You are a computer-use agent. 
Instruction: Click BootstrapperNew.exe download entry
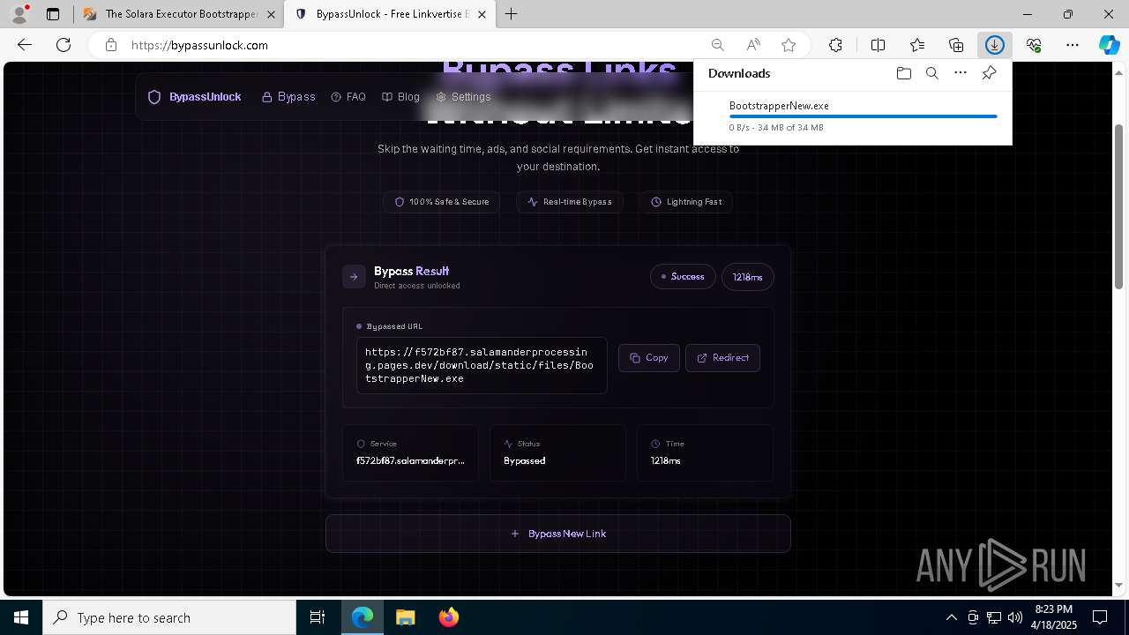(x=853, y=116)
